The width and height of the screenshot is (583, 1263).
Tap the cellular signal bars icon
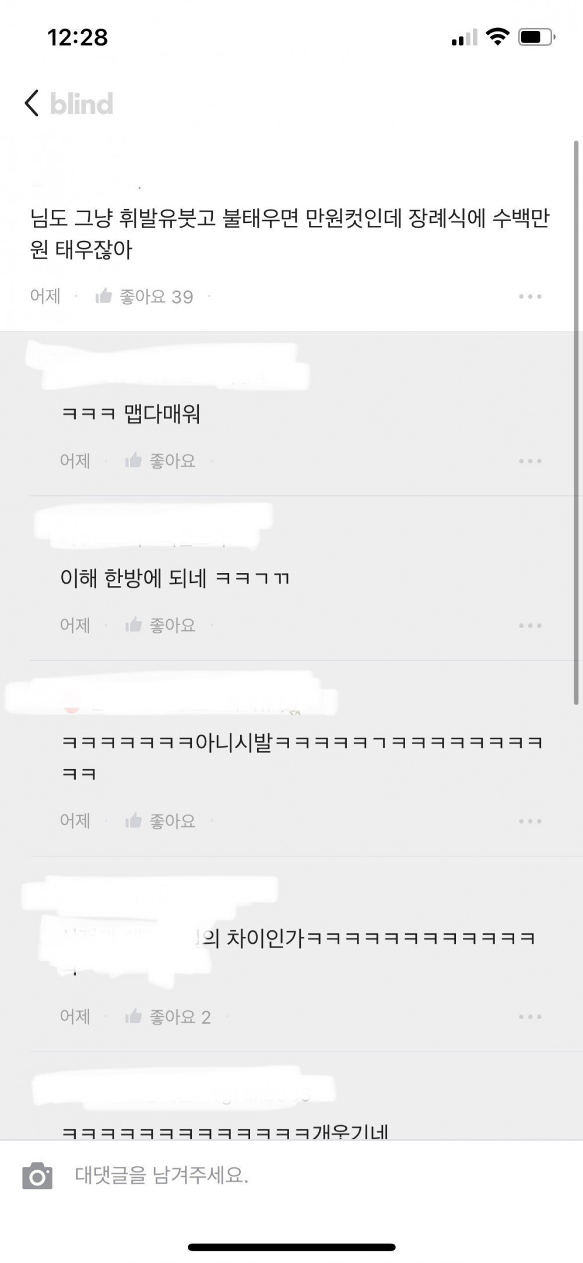464,38
